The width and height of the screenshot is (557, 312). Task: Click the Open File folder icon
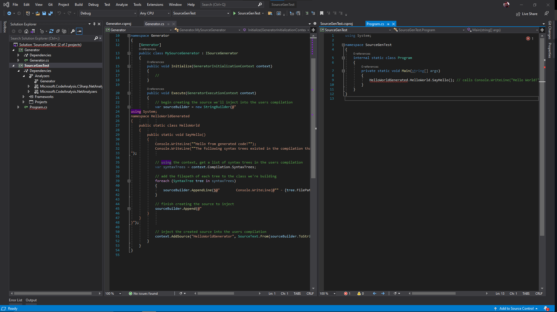pos(38,13)
